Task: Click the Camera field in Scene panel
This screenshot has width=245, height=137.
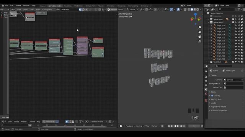Action: 234,80
